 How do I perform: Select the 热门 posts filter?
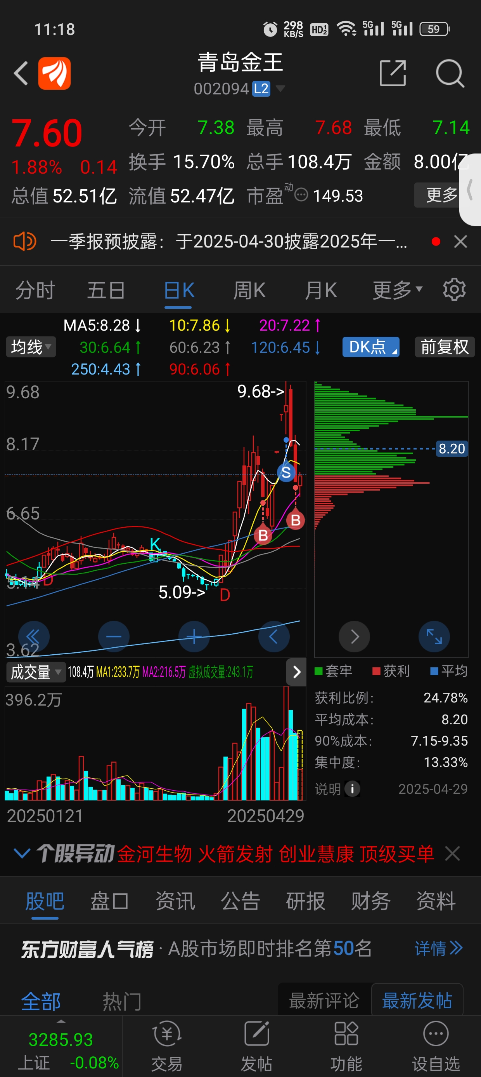(122, 1002)
